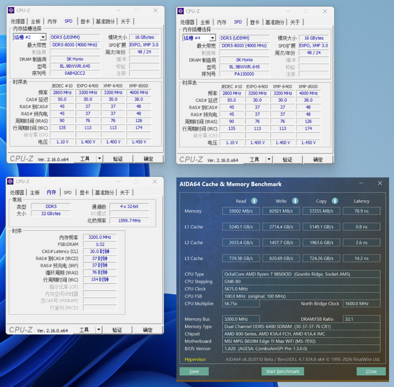Click 验证 button in memory window
394x387 pixels.
pyautogui.click(x=117, y=330)
